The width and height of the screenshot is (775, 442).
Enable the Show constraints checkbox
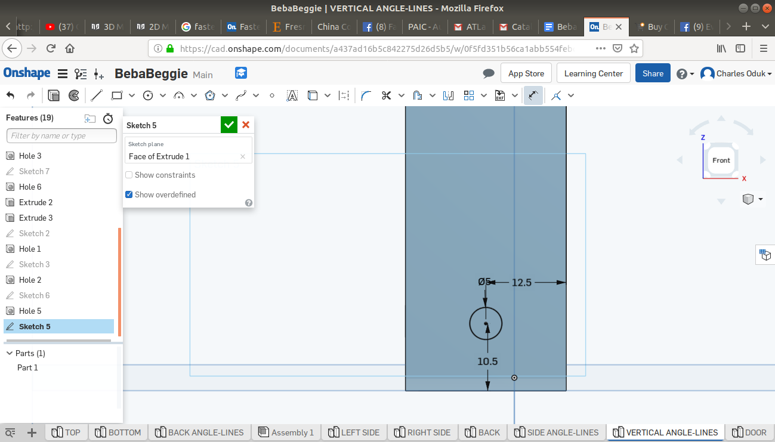[129, 175]
